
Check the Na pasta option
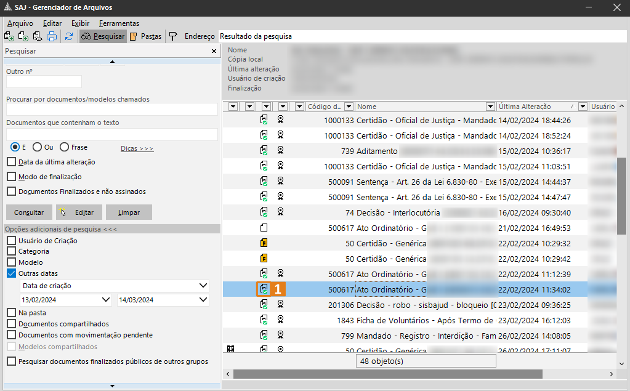click(x=12, y=313)
